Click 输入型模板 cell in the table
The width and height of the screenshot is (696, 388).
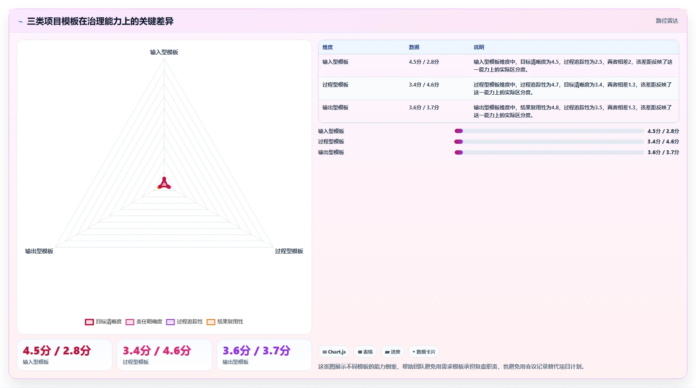coord(335,62)
